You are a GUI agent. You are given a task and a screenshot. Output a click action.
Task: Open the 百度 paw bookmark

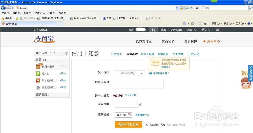click(x=107, y=18)
